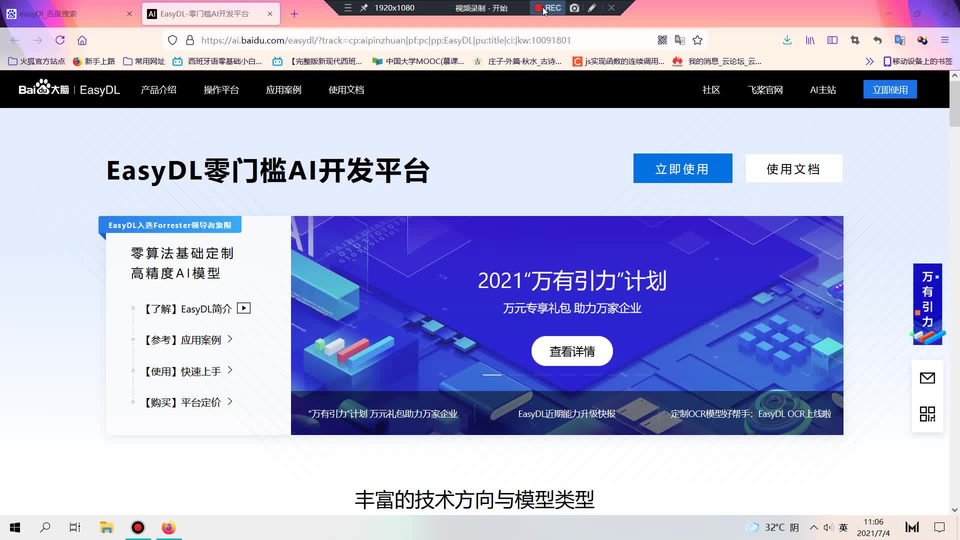Click the volume speaker tray icon
This screenshot has width=960, height=540.
[828, 527]
